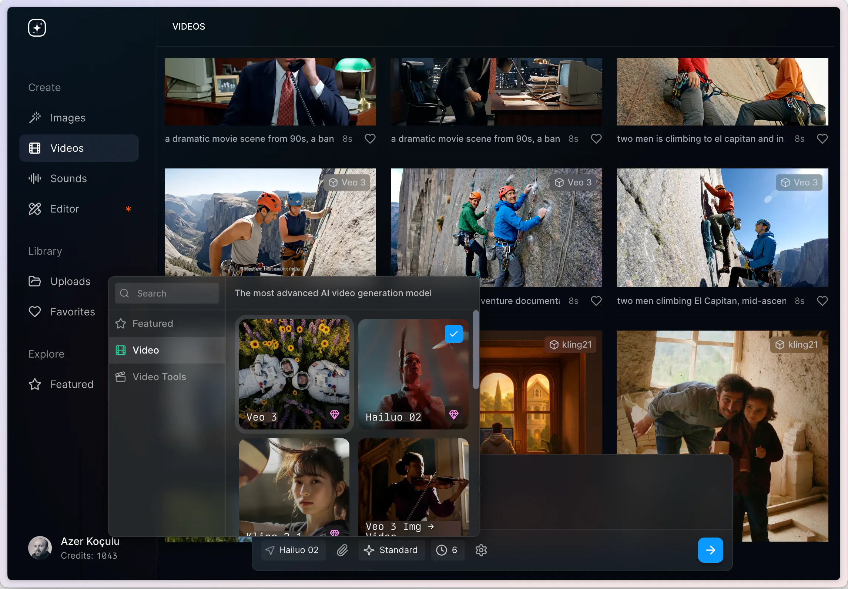The image size is (848, 589).
Task: Click the Editor tools icon
Action: pos(35,209)
